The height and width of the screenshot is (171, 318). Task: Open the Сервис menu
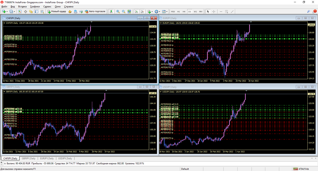coord(47,6)
